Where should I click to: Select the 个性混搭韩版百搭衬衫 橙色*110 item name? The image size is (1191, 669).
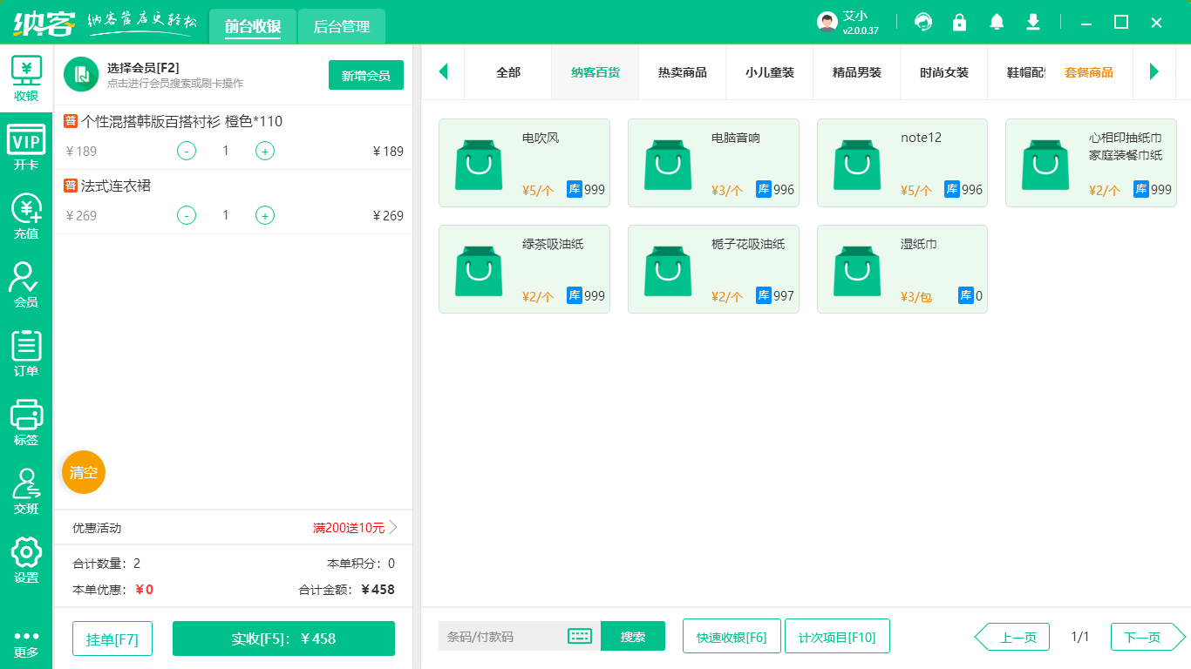(181, 121)
